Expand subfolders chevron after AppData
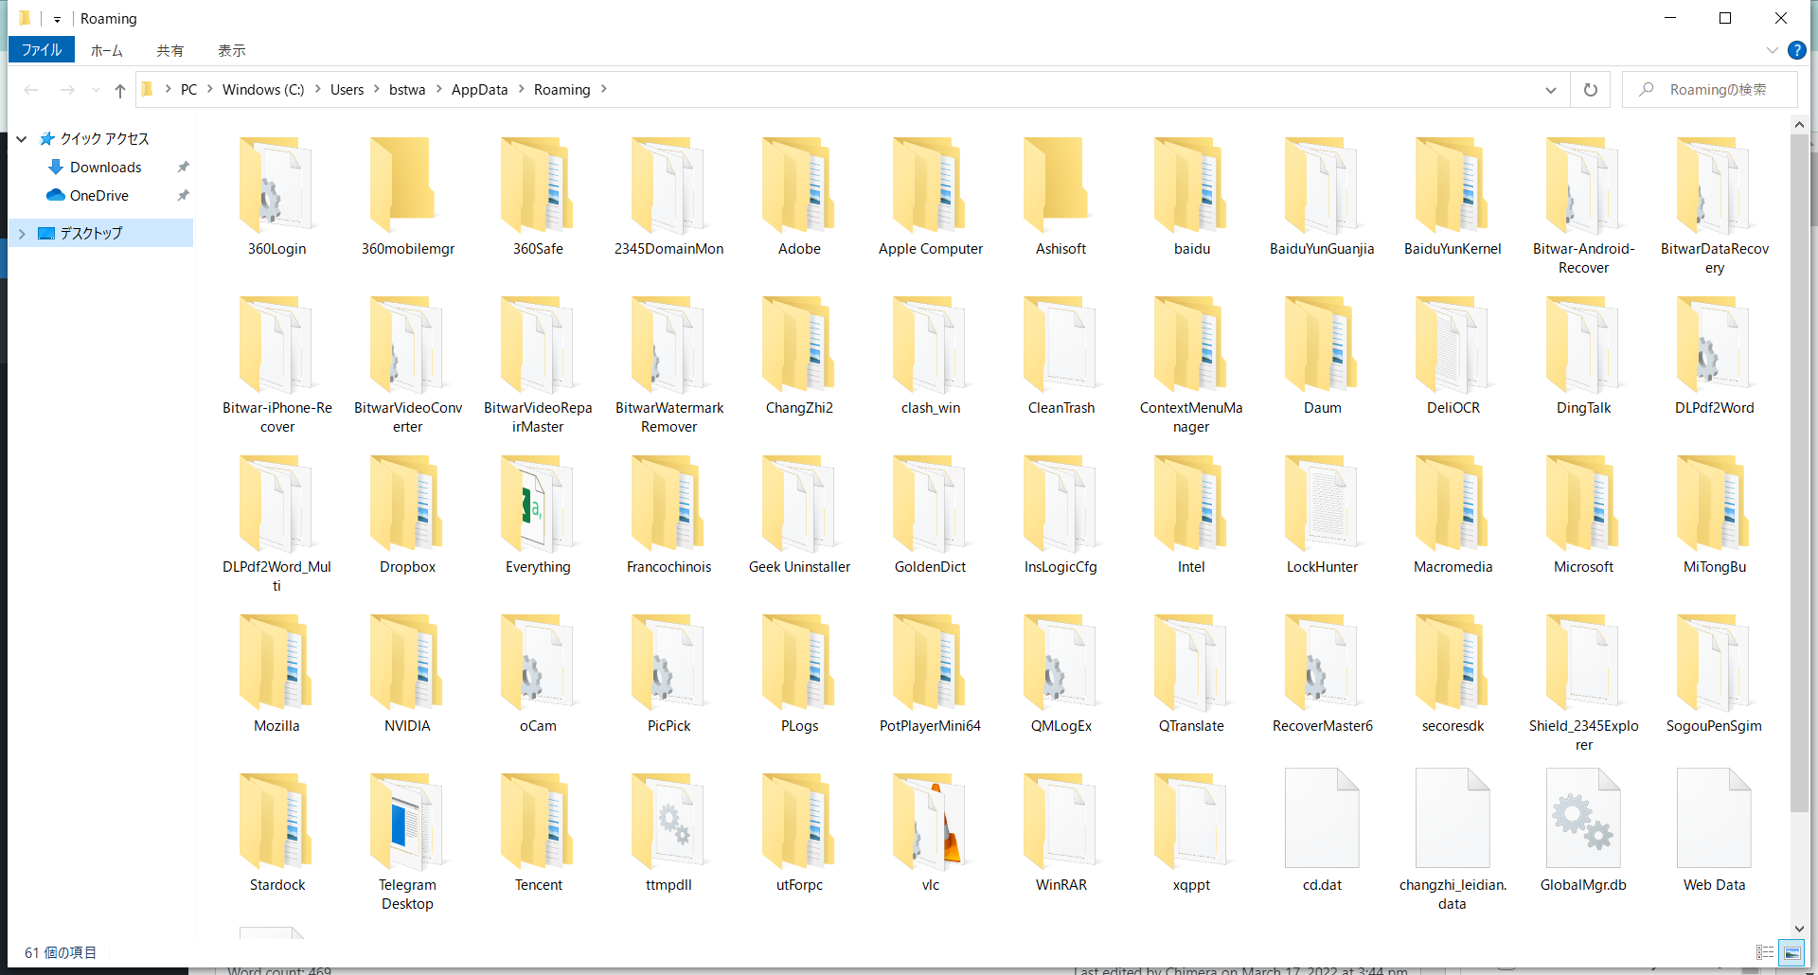The image size is (1818, 975). tap(521, 89)
